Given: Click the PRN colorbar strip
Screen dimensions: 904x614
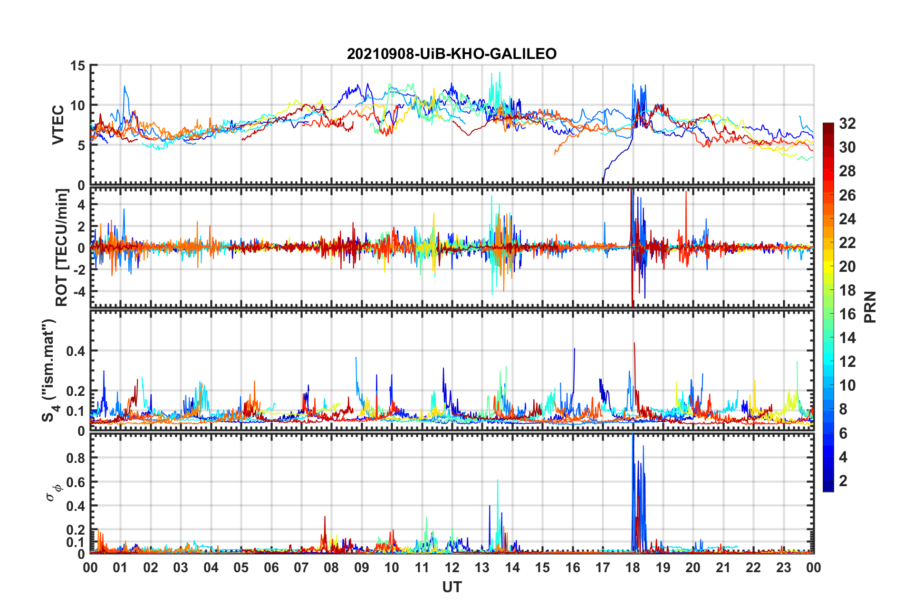Looking at the screenshot, I should 828,307.
